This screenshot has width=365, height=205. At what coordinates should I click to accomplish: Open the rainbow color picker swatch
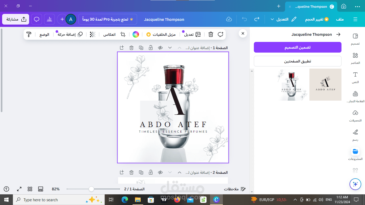click(x=136, y=34)
